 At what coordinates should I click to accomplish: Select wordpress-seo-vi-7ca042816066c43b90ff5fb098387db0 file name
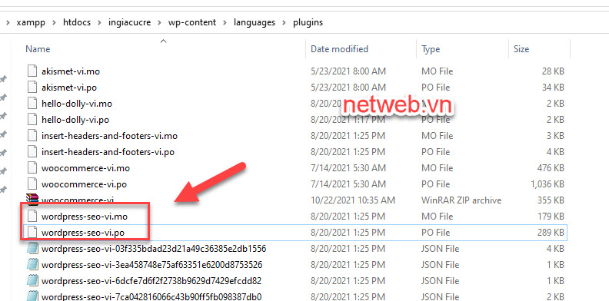pyautogui.click(x=151, y=296)
